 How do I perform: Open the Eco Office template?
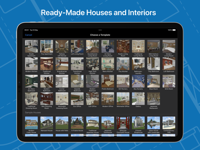click(77, 99)
